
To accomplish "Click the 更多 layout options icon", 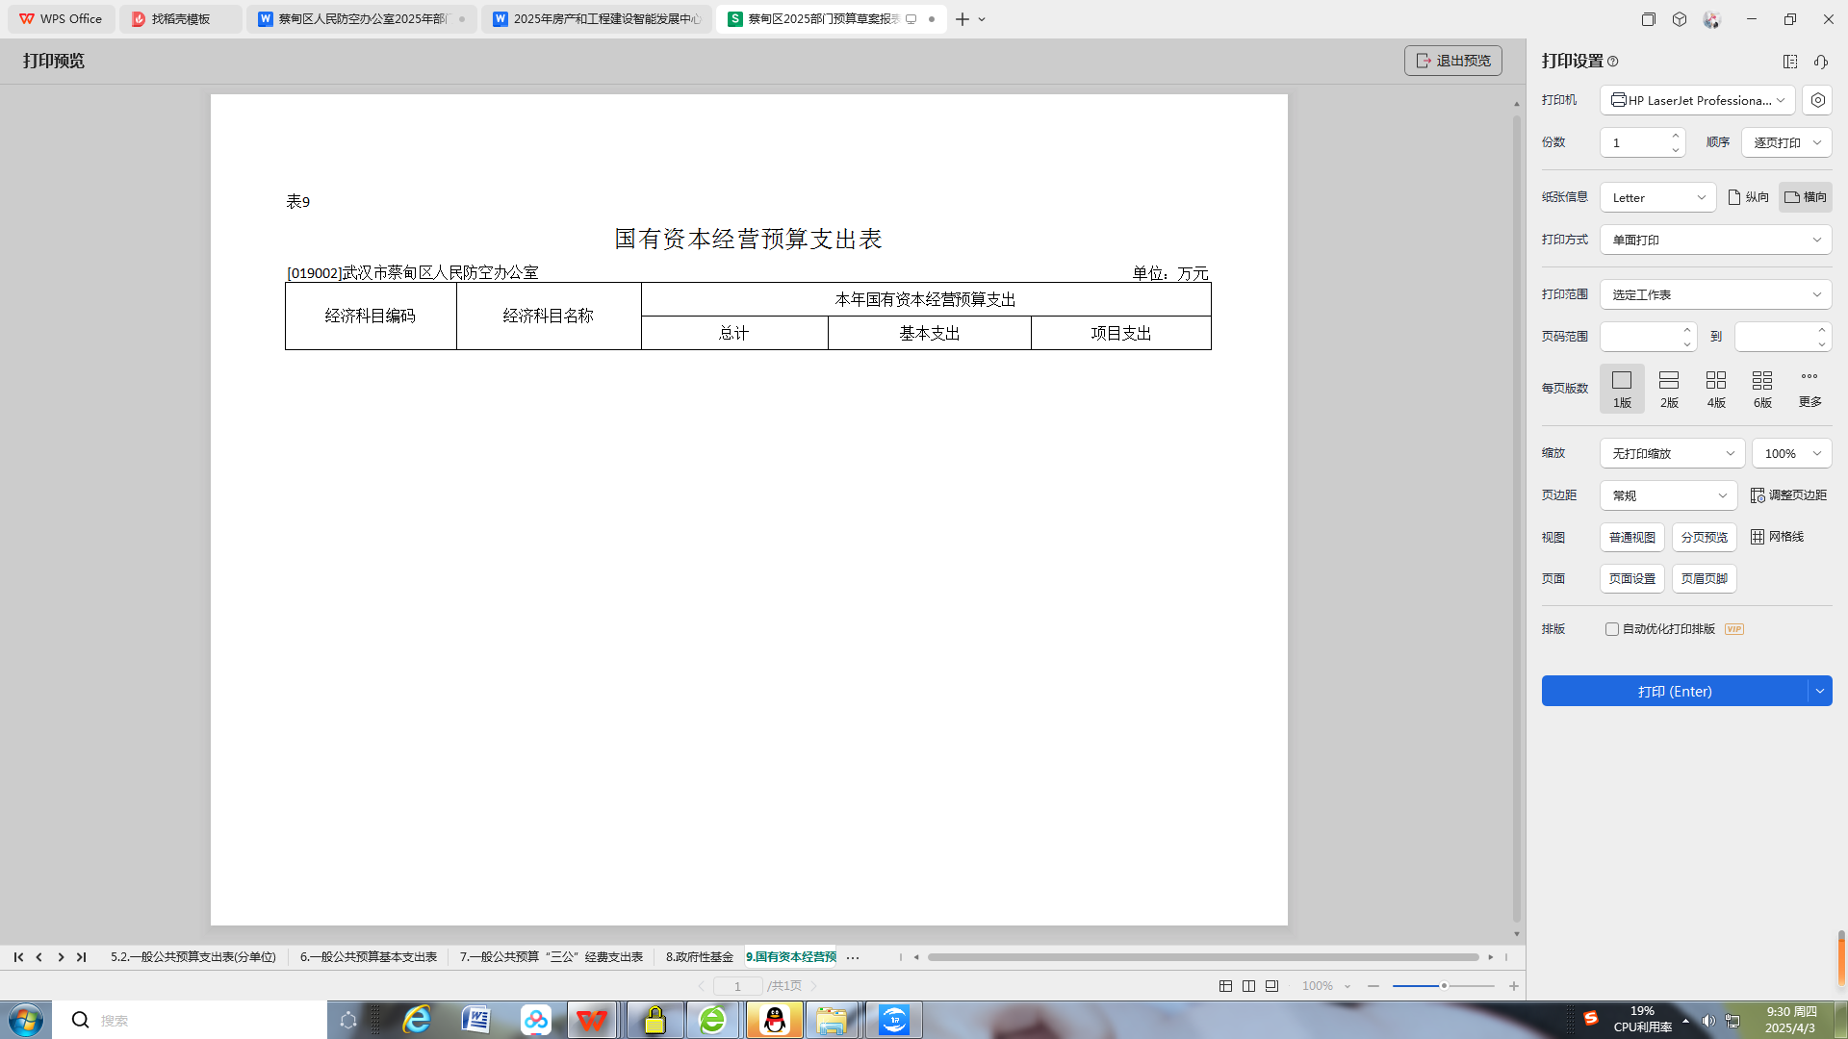I will pyautogui.click(x=1809, y=387).
